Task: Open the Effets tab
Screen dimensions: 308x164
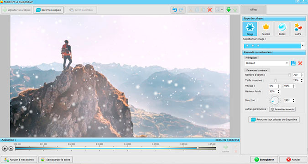Action: 254,10
